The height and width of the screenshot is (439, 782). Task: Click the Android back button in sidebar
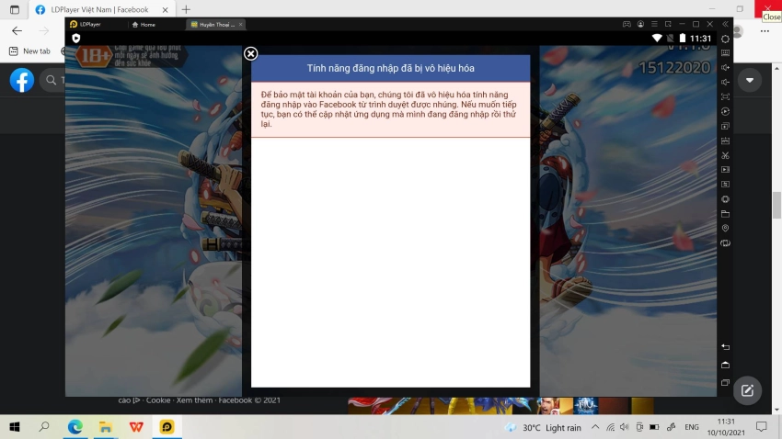725,347
